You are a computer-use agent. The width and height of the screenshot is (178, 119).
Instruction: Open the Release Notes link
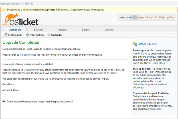(x=28, y=55)
